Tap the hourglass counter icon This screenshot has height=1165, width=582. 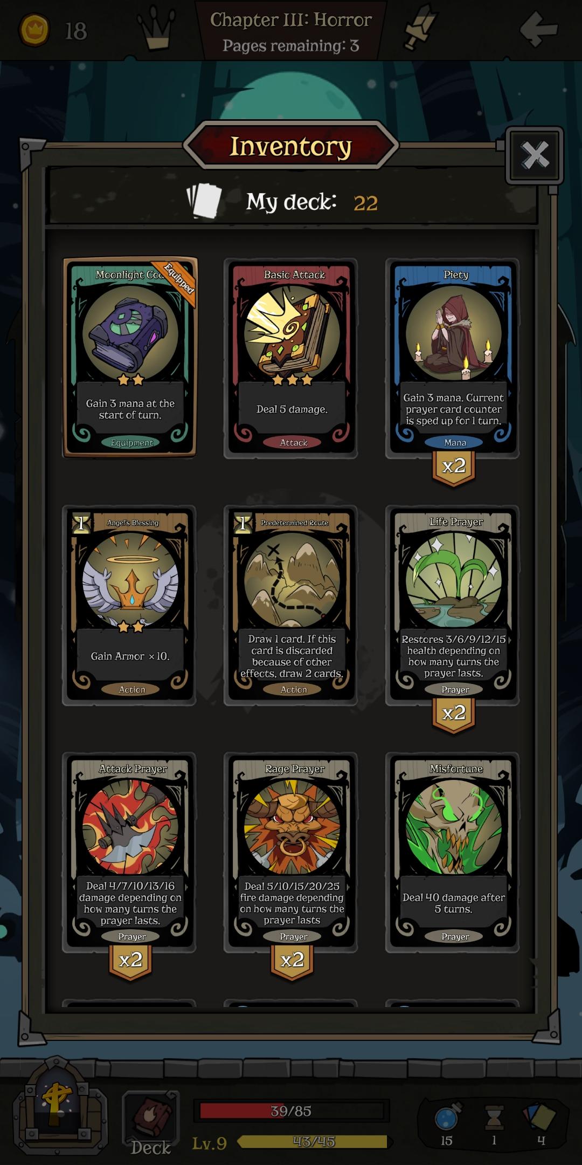click(x=494, y=1118)
